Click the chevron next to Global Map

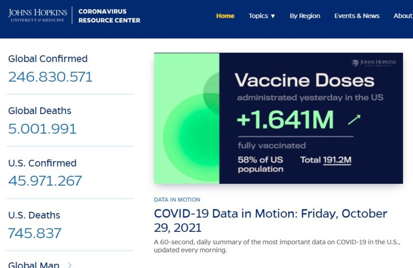70,265
